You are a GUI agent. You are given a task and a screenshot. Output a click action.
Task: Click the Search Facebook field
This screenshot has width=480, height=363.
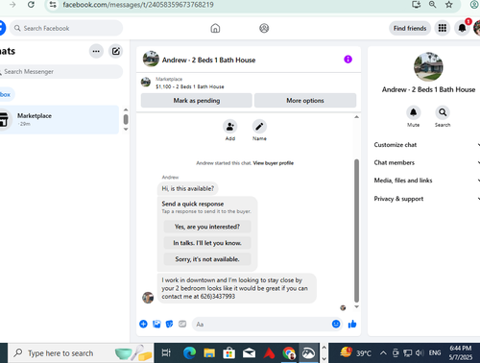66,28
